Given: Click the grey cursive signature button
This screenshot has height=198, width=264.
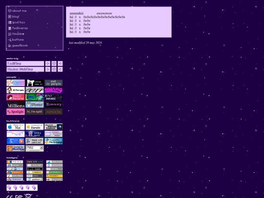Looking at the screenshot, I should (x=35, y=90).
